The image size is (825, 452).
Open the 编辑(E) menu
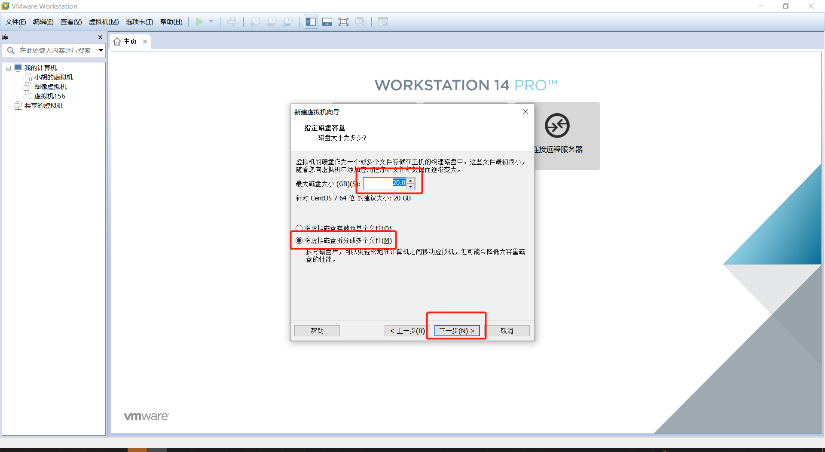(43, 22)
